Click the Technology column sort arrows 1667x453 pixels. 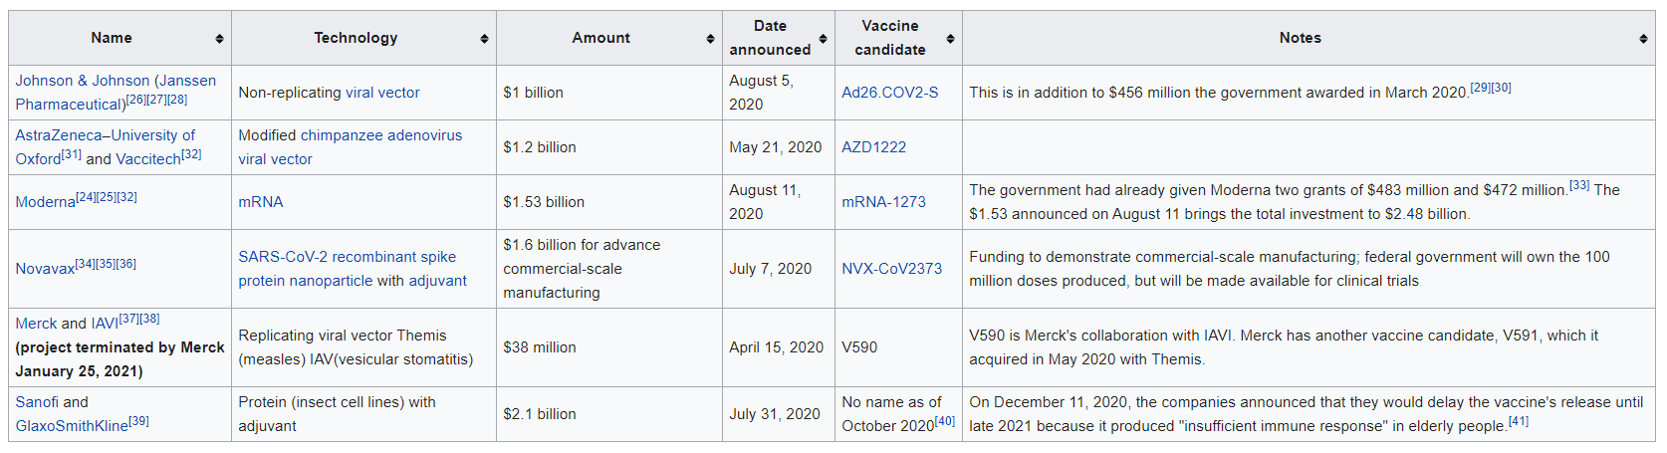(x=484, y=39)
